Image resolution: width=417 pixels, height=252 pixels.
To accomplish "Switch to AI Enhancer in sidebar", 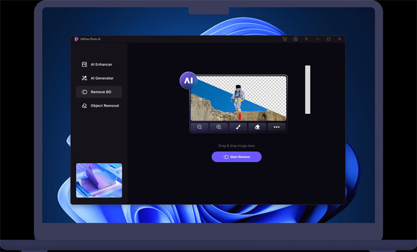I will point(97,64).
